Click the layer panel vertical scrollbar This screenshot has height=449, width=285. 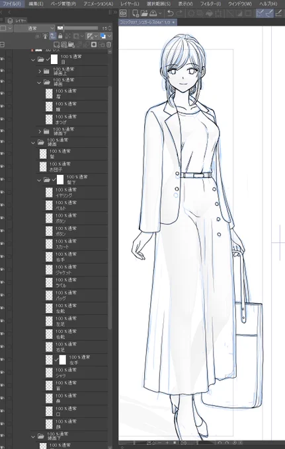[110, 207]
